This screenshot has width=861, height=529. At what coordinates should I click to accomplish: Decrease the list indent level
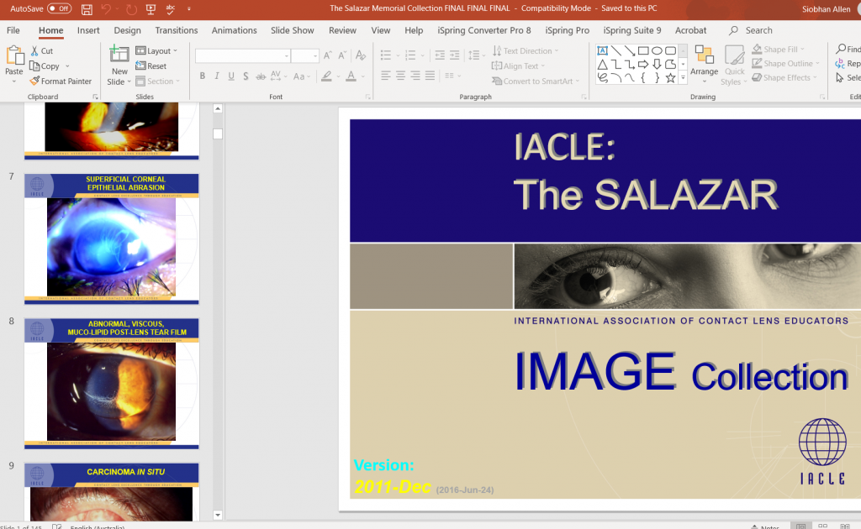point(440,55)
